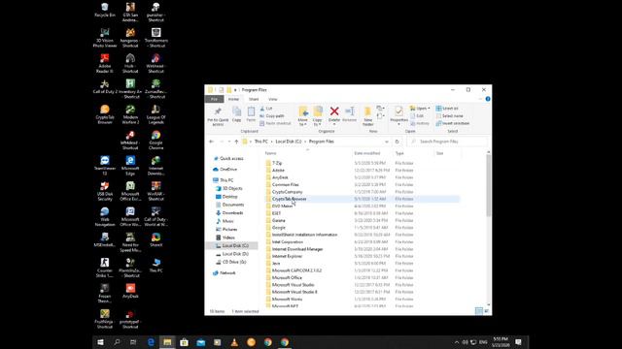622x349 pixels.
Task: Click Copy path in the ribbon
Action: [x=272, y=116]
